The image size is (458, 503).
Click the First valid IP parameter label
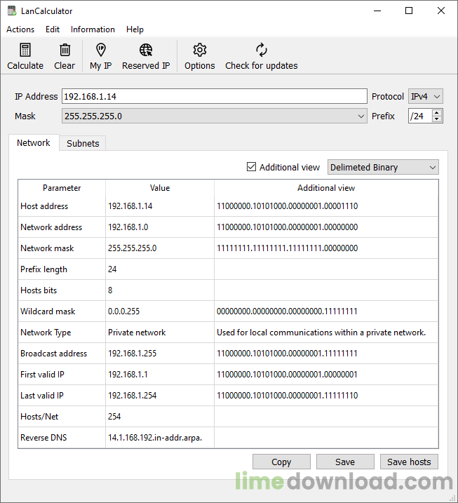pyautogui.click(x=42, y=375)
